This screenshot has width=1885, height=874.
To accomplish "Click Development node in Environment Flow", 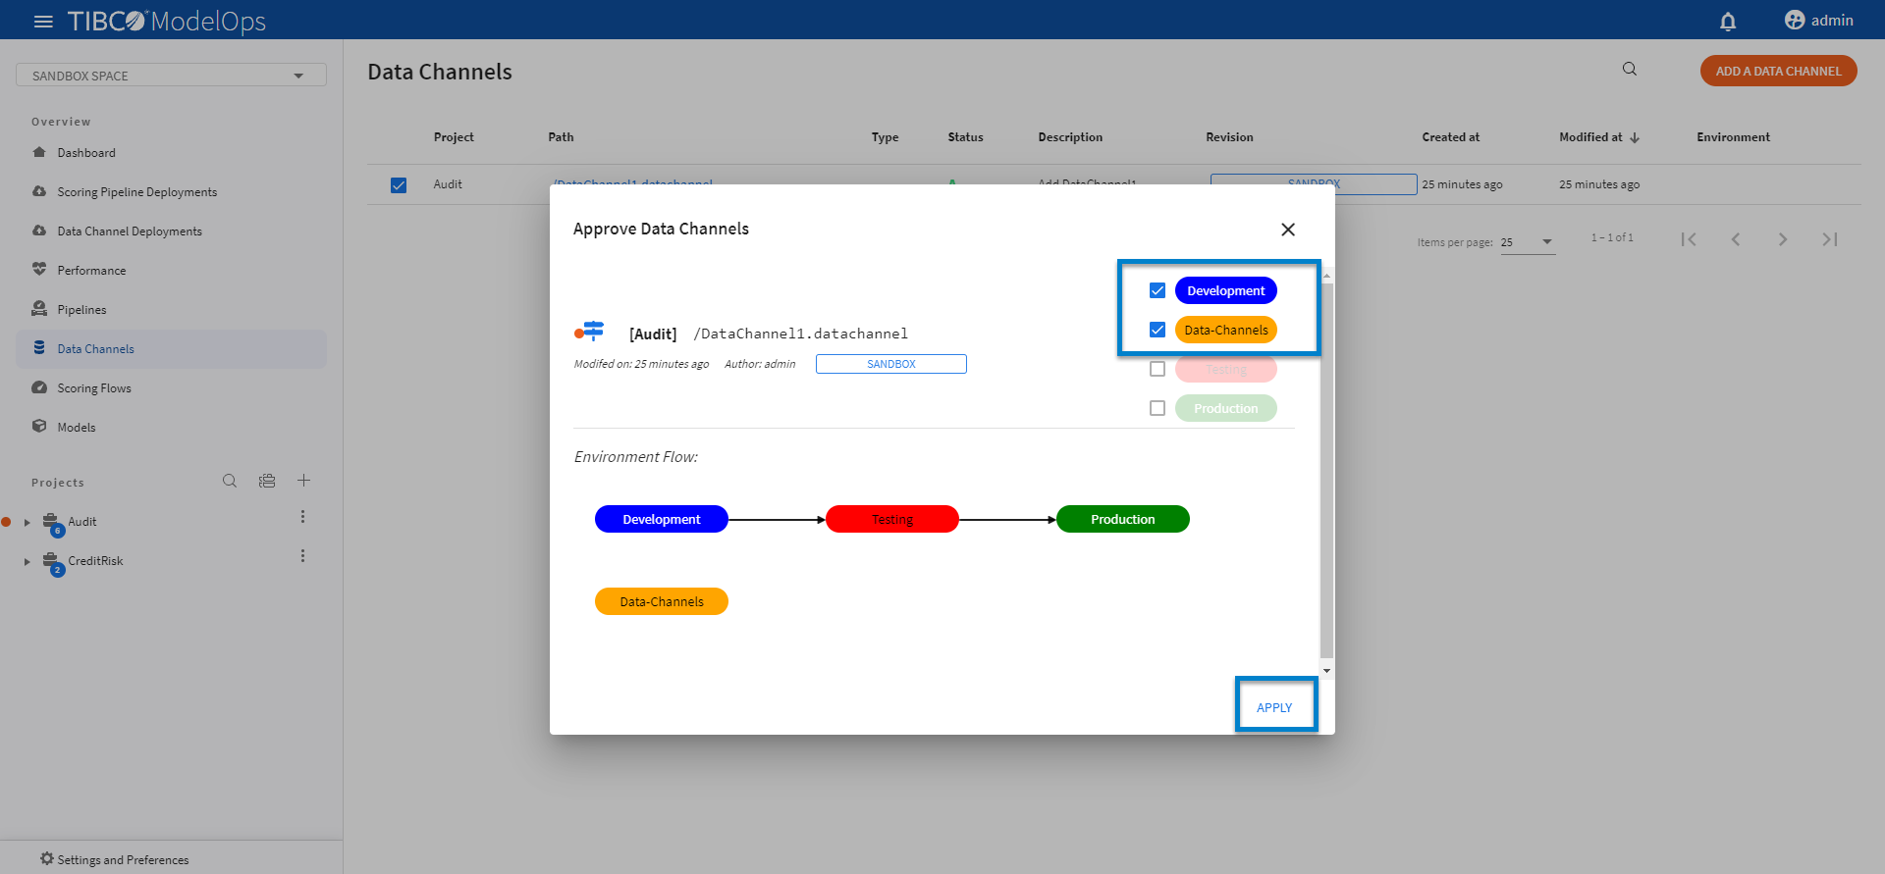I will [x=662, y=519].
